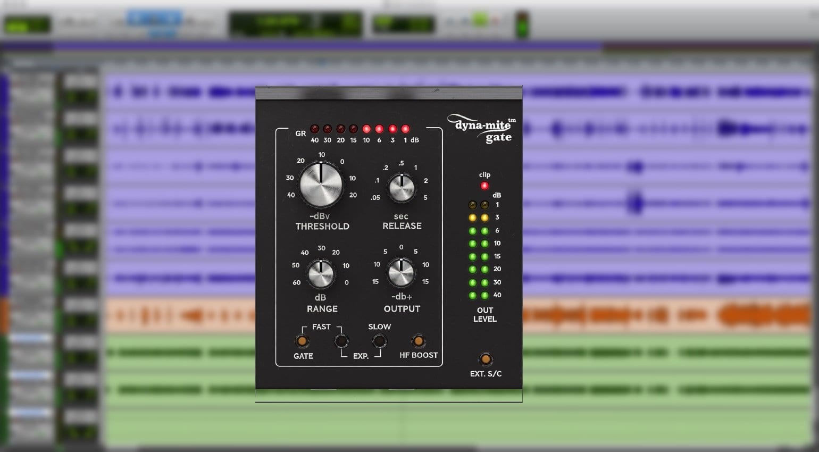Click the left yellow 3 dB output LED
This screenshot has width=819, height=452.
472,217
